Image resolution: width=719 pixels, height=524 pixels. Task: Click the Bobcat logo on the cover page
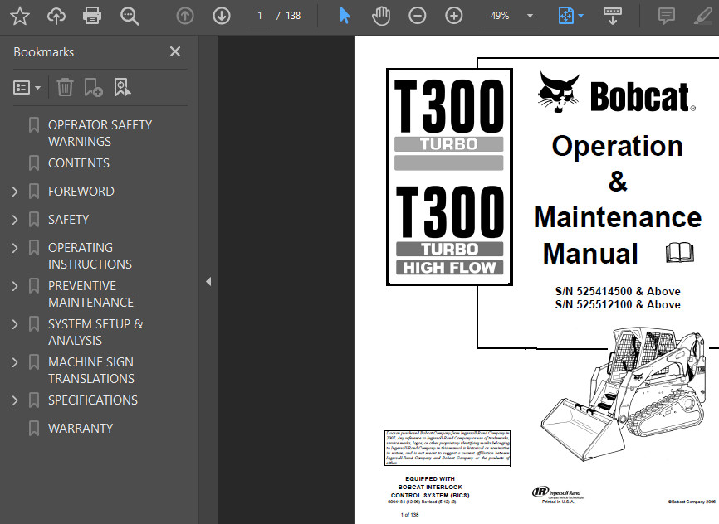pos(616,94)
